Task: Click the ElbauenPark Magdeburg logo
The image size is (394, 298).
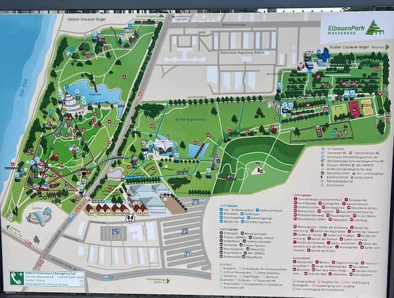Action: pos(356,28)
